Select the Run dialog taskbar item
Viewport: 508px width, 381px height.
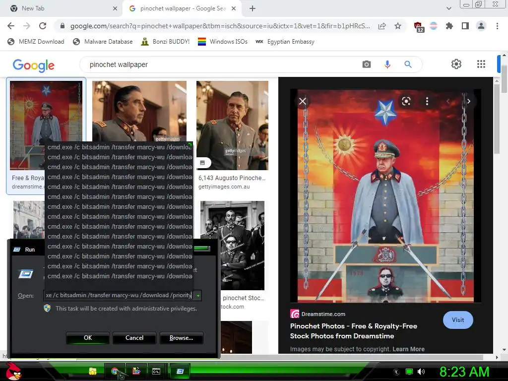[x=180, y=371]
